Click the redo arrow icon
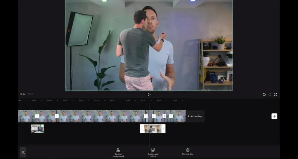The image size is (298, 159). (x=270, y=94)
